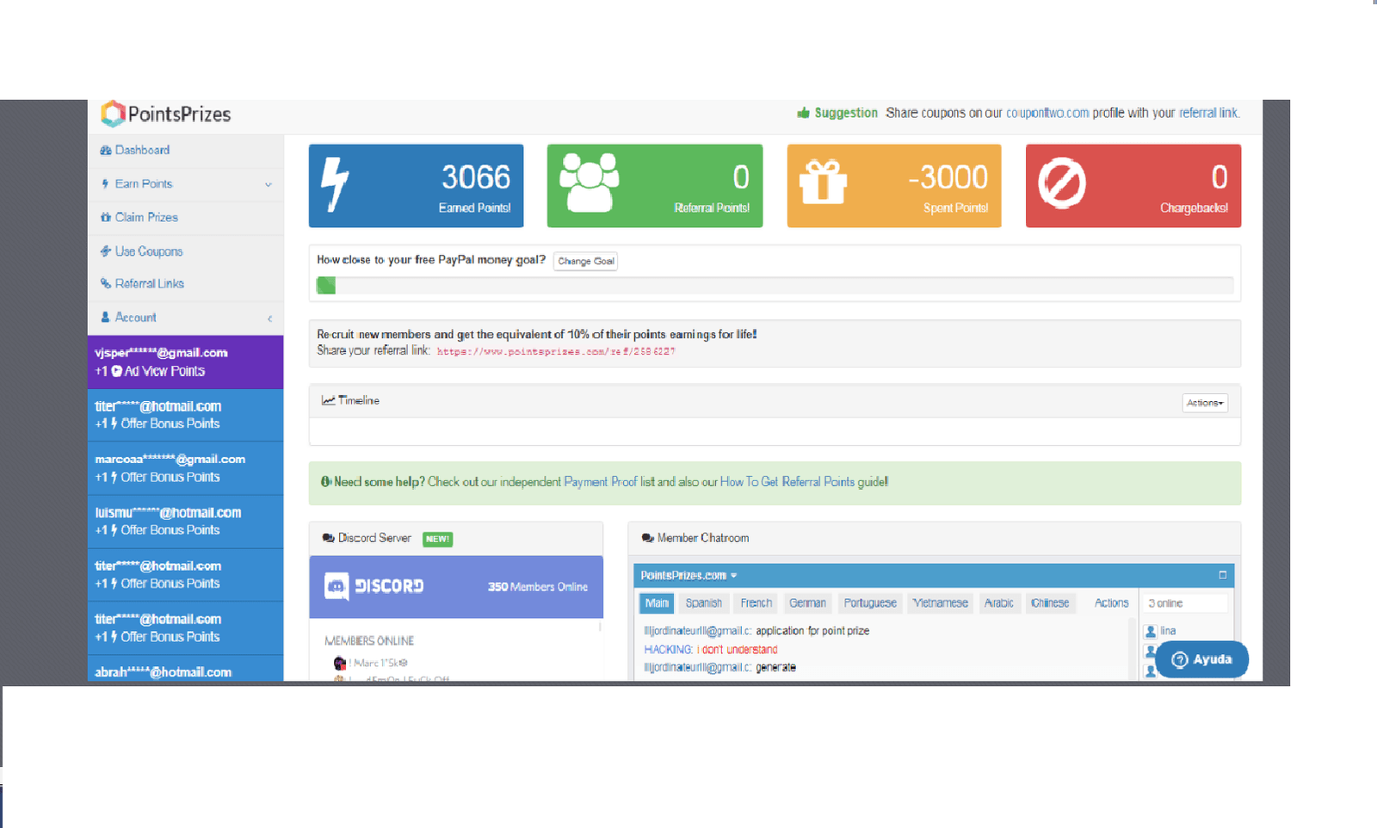
Task: Switch to the Portuguese chat tab
Action: [x=870, y=603]
